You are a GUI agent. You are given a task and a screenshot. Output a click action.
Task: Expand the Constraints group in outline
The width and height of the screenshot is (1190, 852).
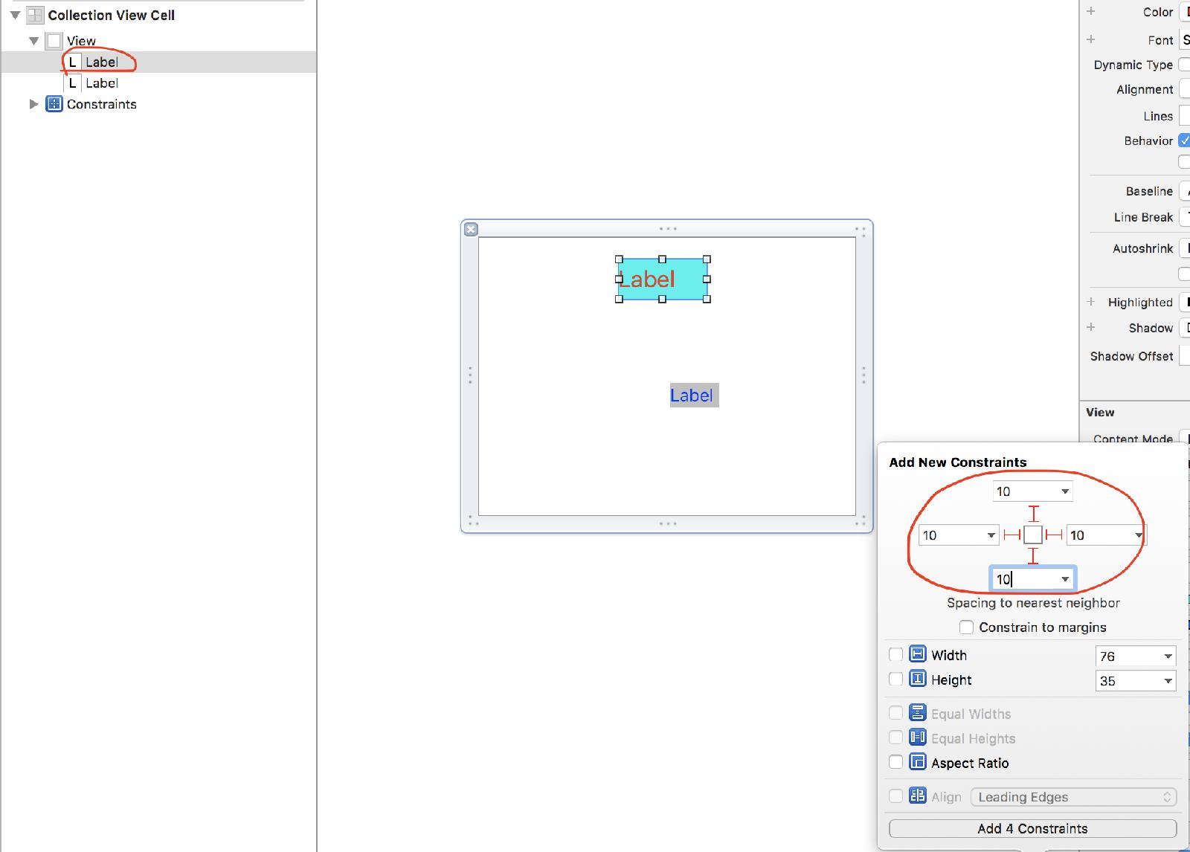pyautogui.click(x=33, y=104)
